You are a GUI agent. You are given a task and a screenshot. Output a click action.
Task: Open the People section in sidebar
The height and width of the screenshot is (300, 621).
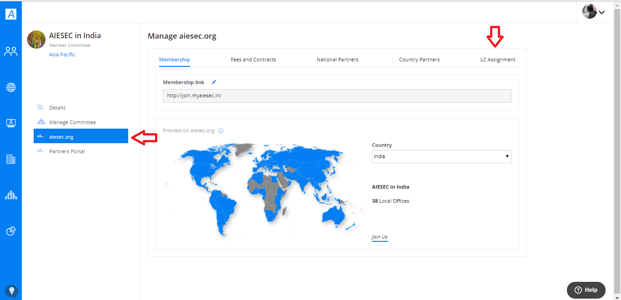click(x=11, y=51)
